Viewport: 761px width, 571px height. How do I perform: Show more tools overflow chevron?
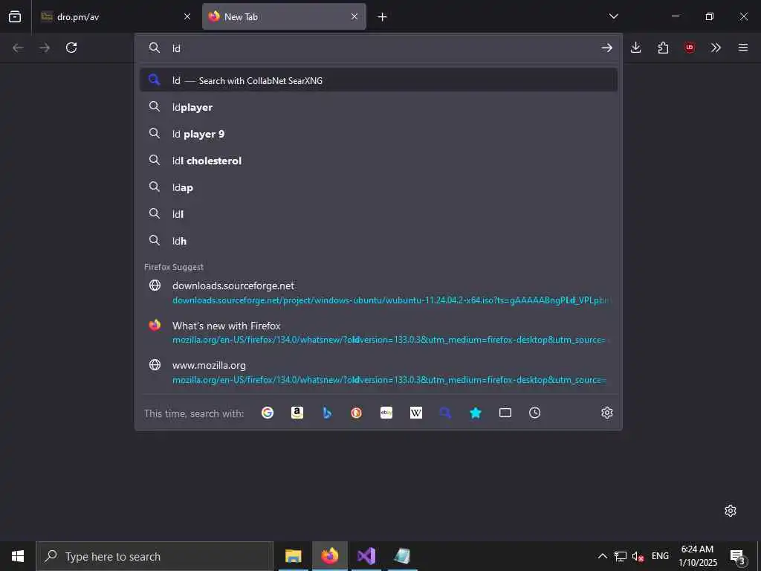pos(716,48)
